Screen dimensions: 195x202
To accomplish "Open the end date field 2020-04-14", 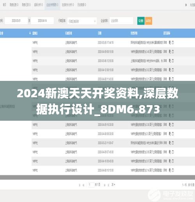I will point(42,21).
